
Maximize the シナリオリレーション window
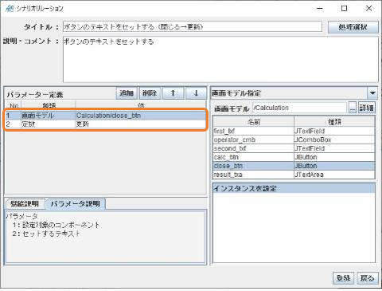344,9
